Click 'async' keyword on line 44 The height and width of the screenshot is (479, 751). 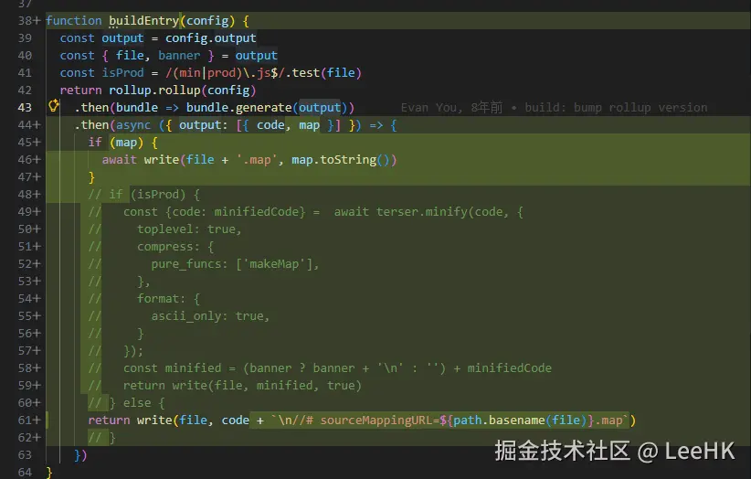point(133,125)
